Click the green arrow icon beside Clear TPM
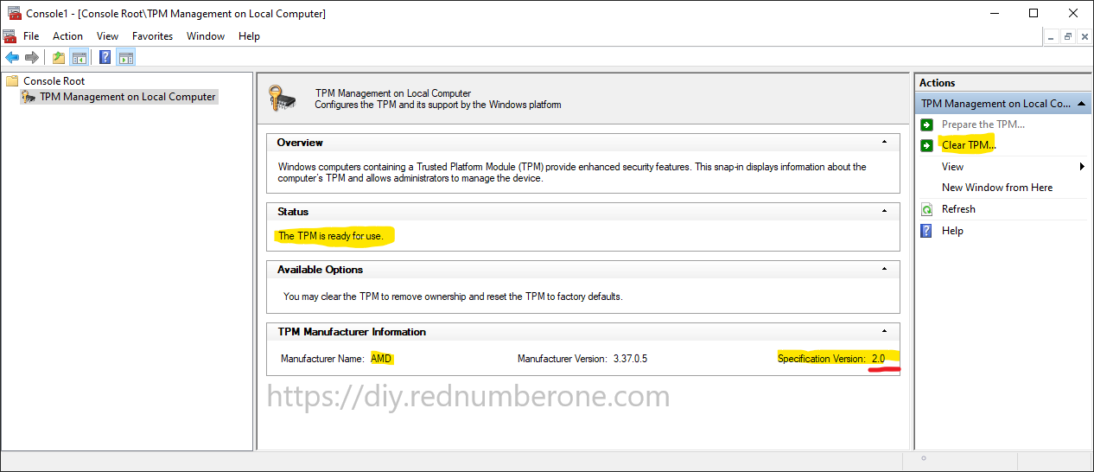Image resolution: width=1094 pixels, height=472 pixels. click(x=927, y=145)
